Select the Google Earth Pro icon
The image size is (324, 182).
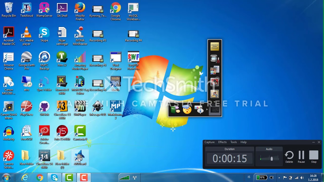click(x=27, y=61)
